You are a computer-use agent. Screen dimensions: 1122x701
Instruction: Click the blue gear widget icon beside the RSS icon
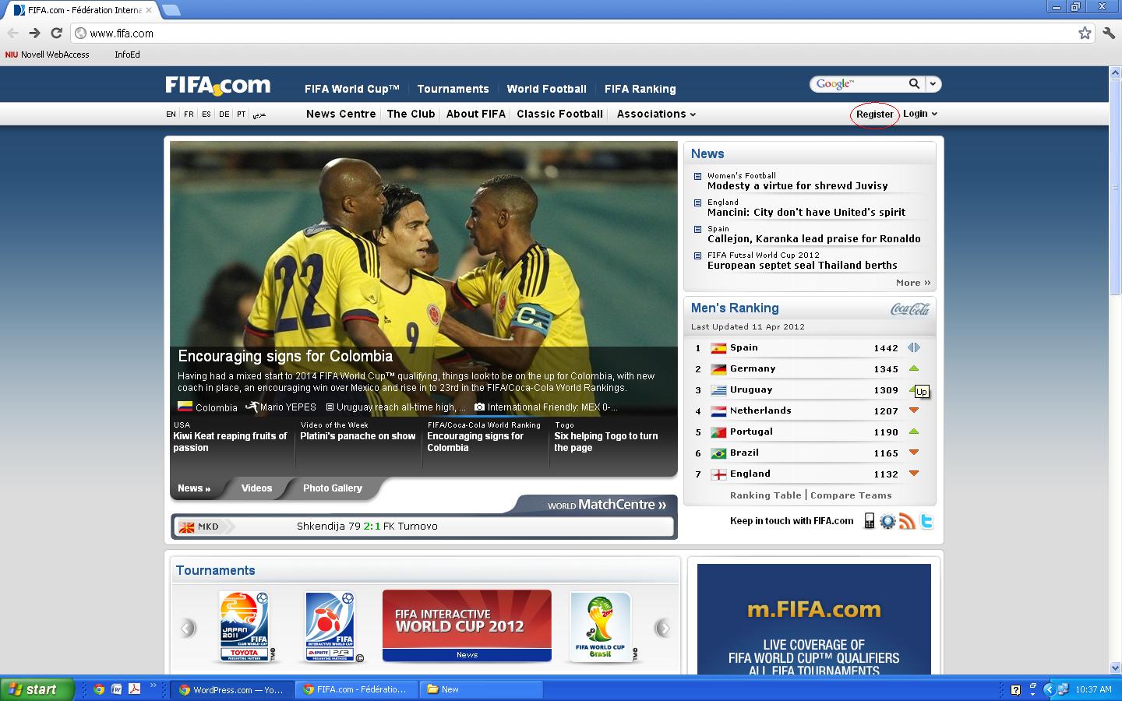tap(887, 521)
